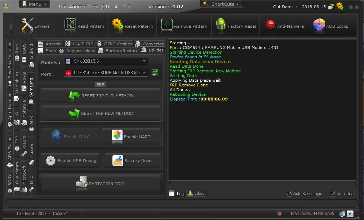364x220 pixels.
Task: Click the version 4.02 link
Action: point(178,7)
